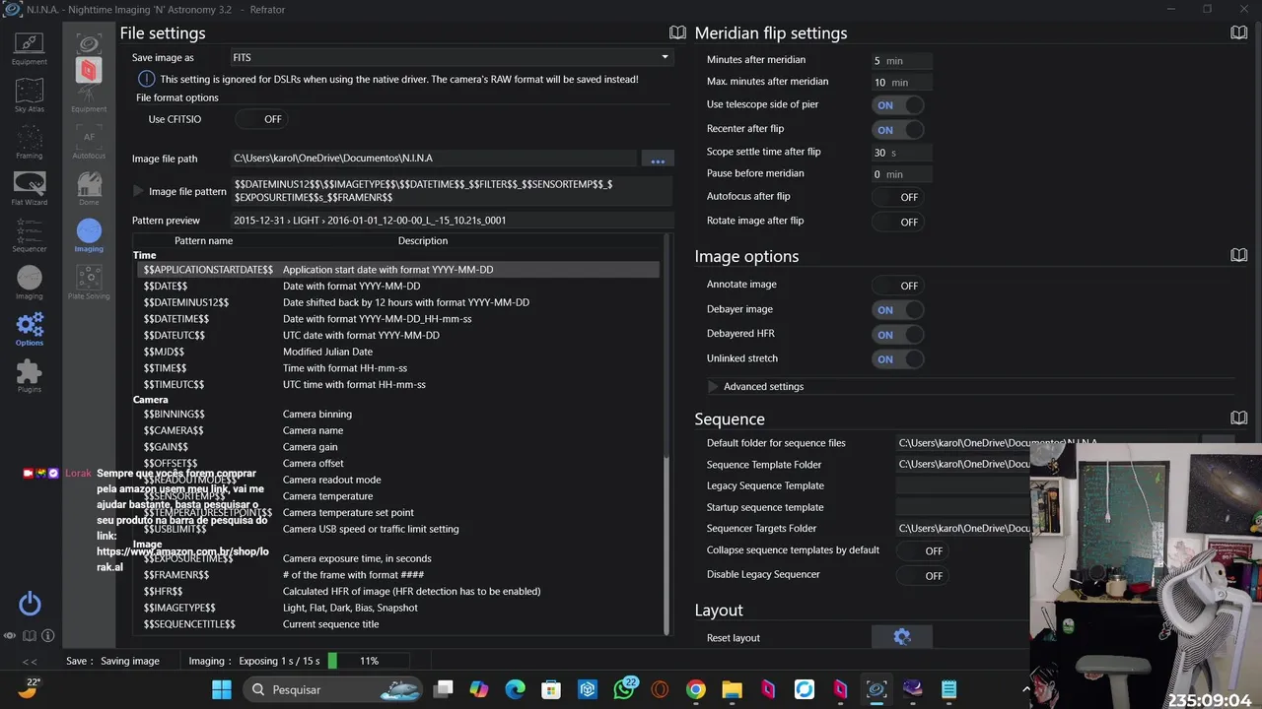Toggle Use CFITSIO switch
This screenshot has width=1262, height=709.
pos(260,119)
